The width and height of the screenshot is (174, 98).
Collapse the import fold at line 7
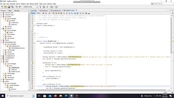point(35,25)
